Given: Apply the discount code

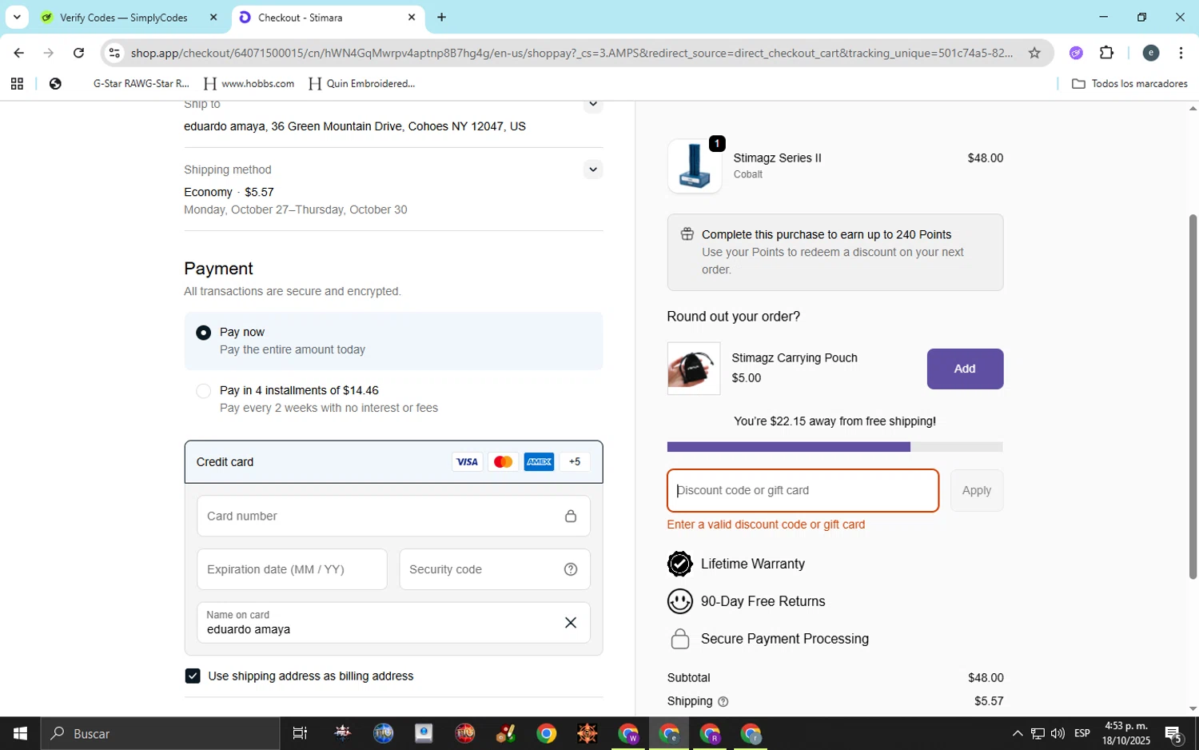Looking at the screenshot, I should tap(976, 490).
